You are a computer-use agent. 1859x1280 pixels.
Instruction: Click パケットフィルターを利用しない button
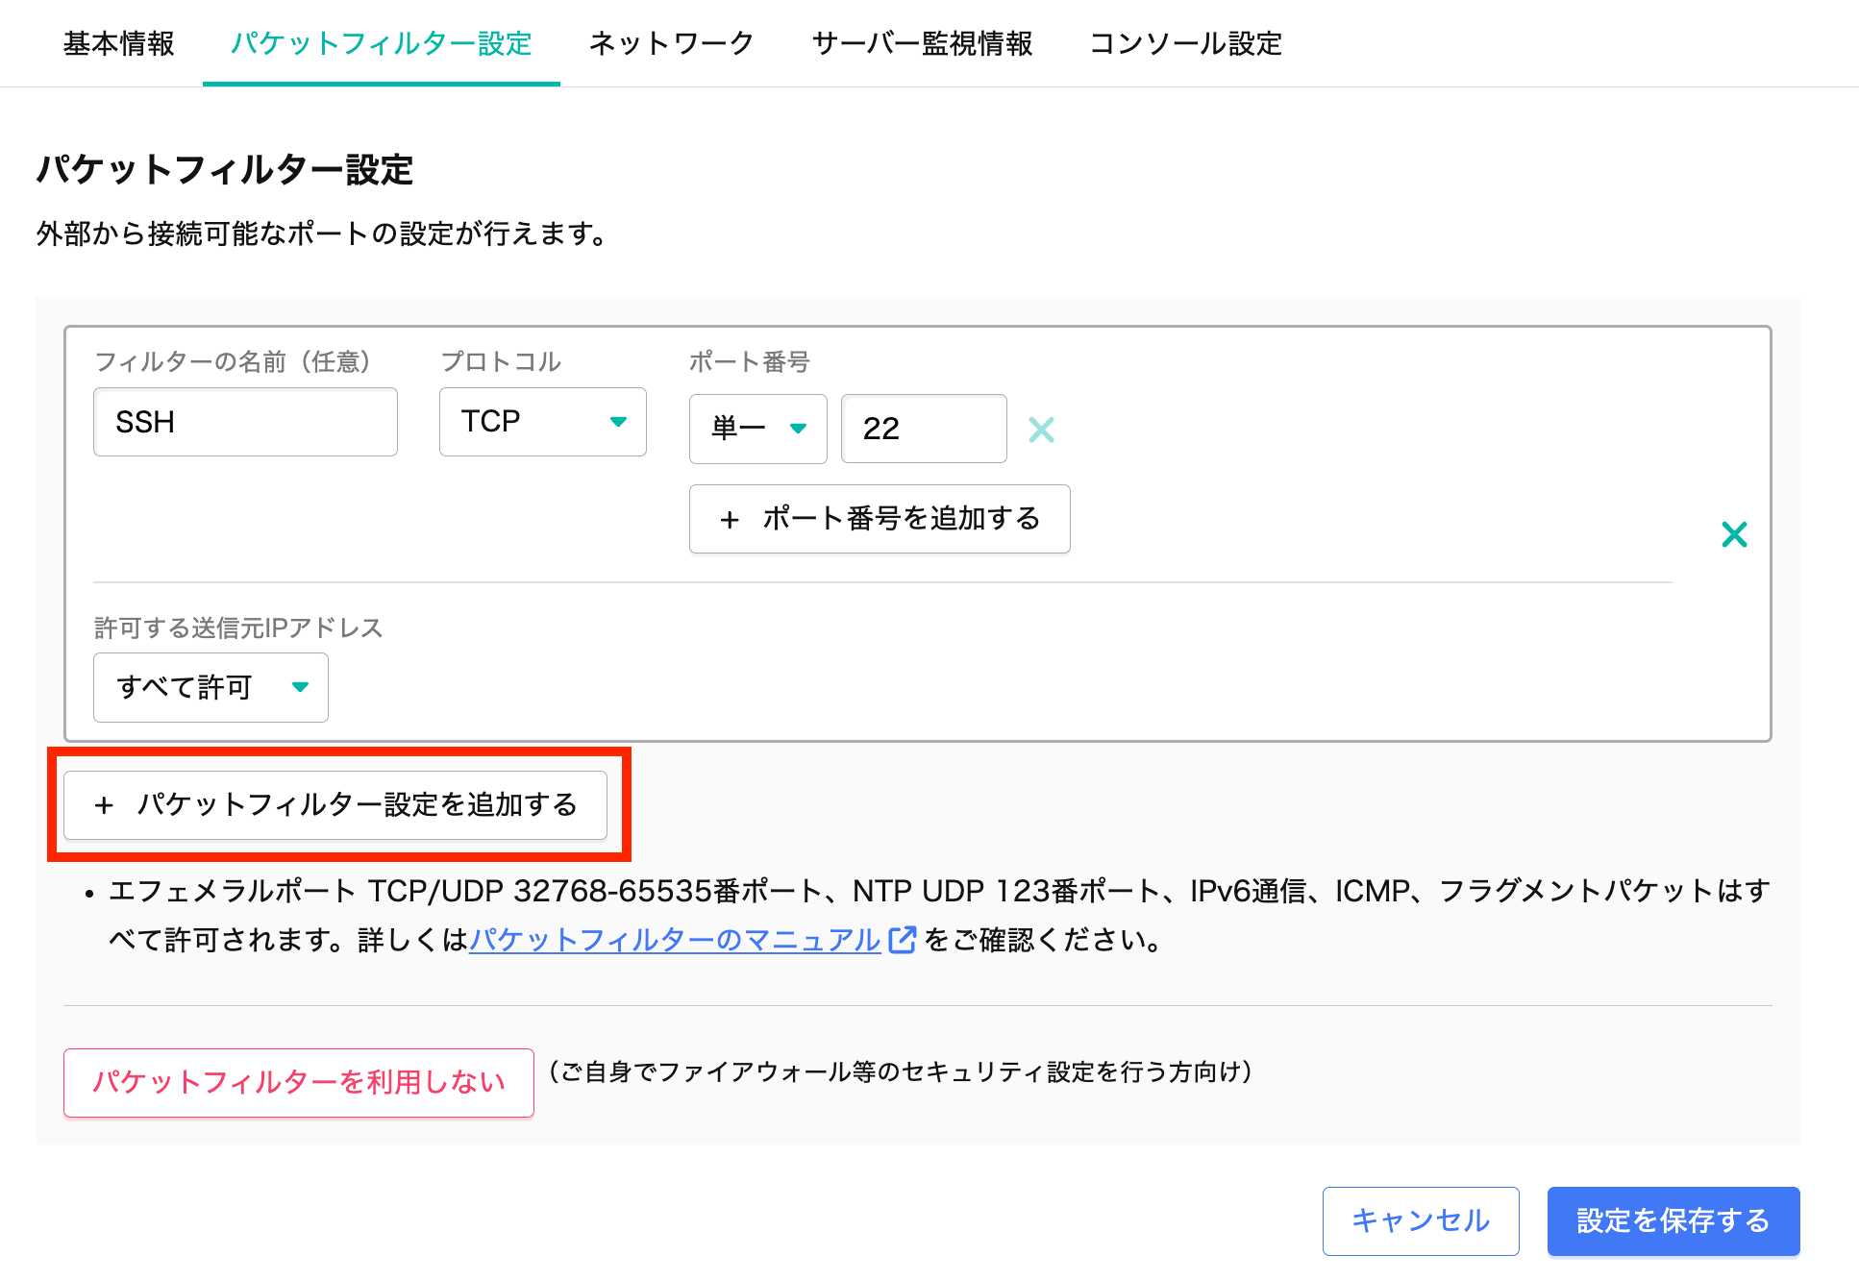[x=298, y=1082]
